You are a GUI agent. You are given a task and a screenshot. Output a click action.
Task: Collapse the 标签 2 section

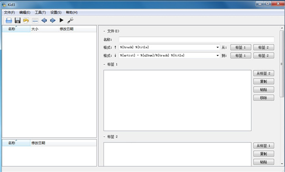(104, 136)
